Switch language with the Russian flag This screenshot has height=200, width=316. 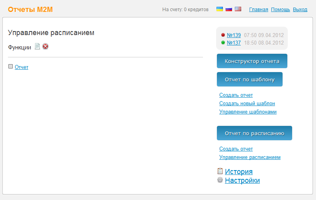[x=228, y=9]
